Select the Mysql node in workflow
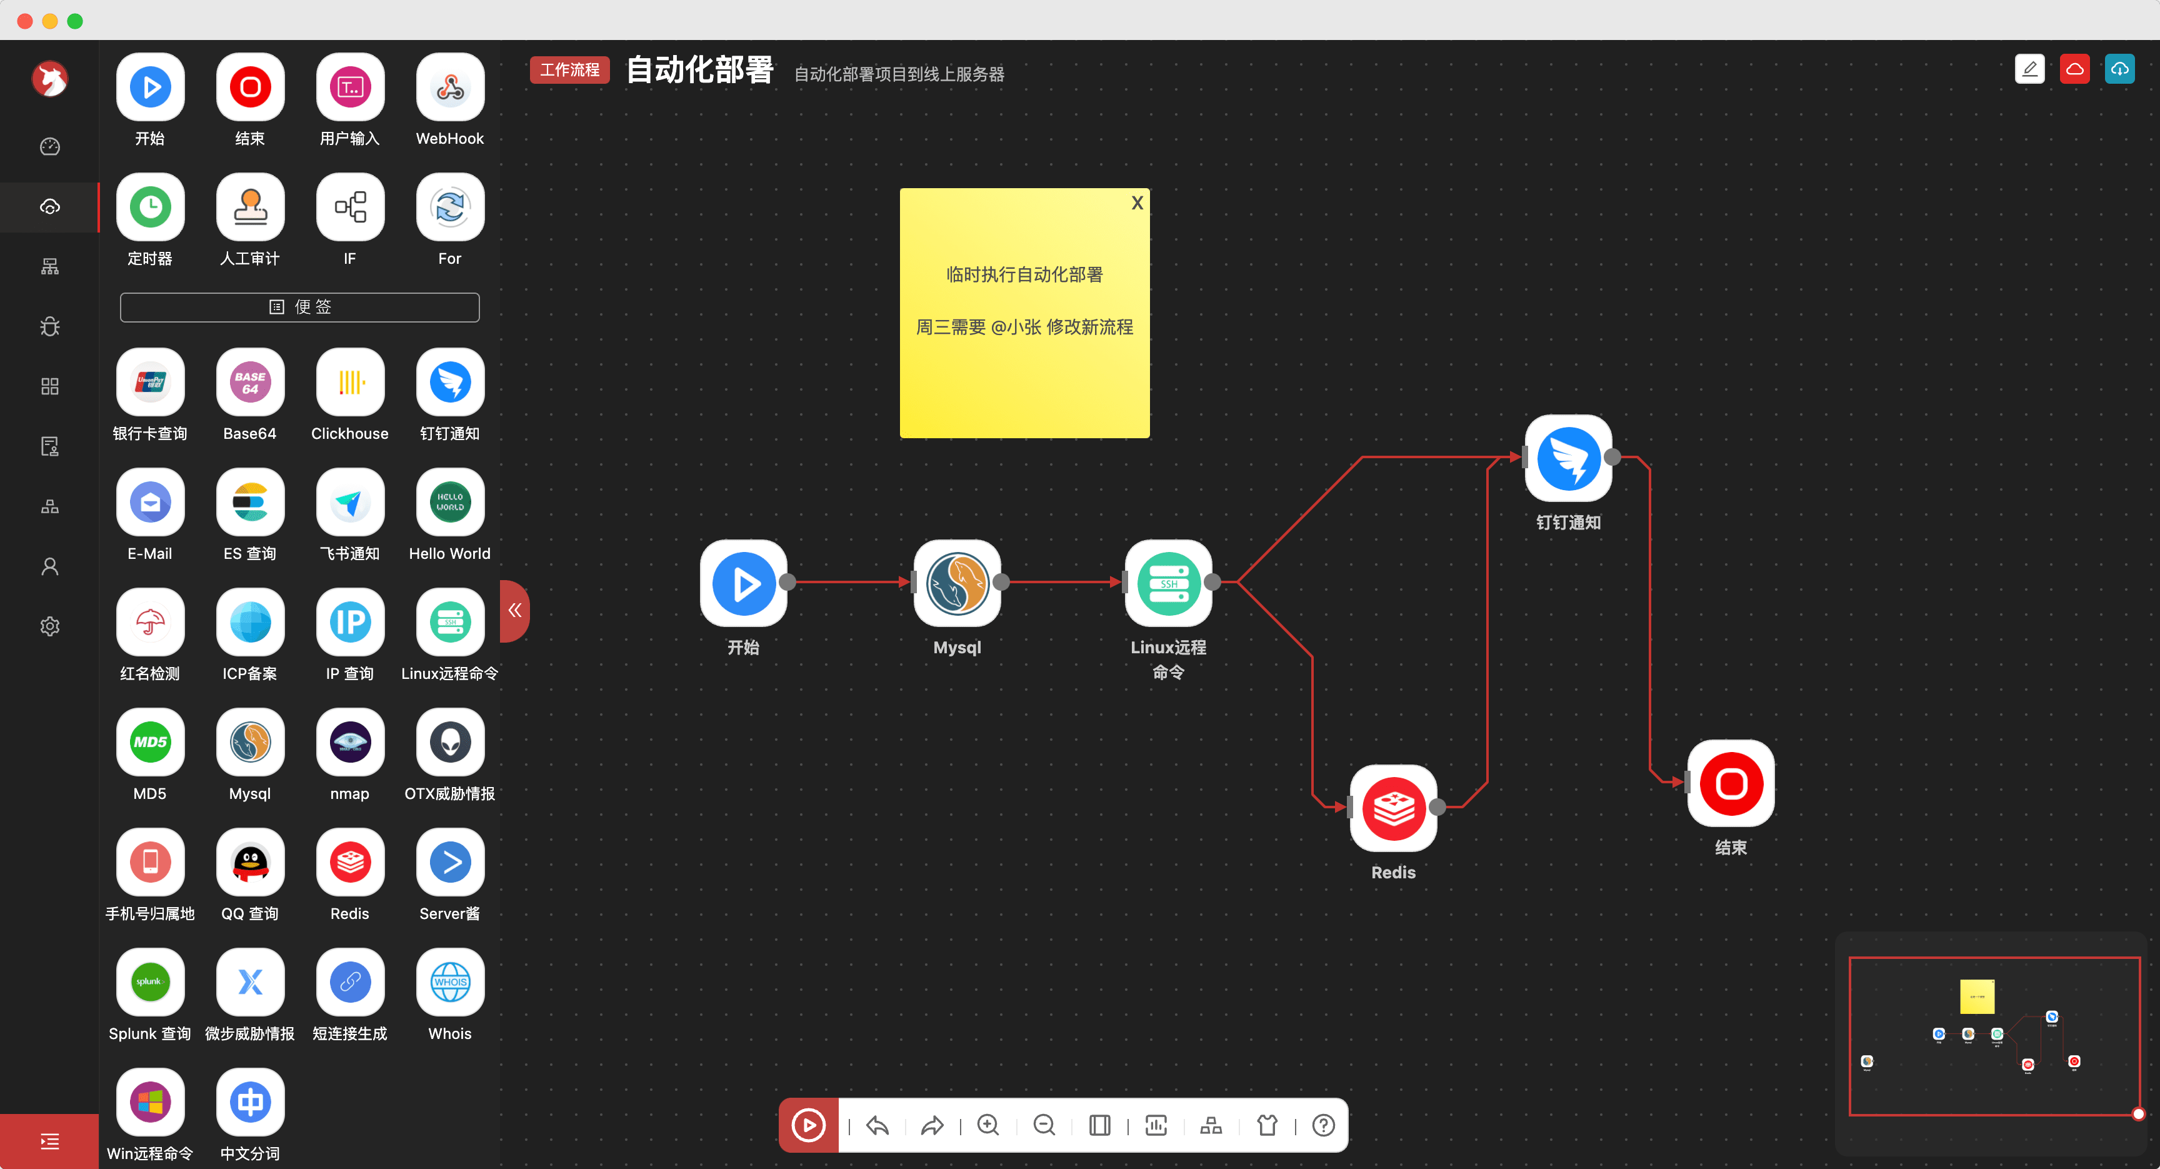2160x1169 pixels. coord(957,584)
